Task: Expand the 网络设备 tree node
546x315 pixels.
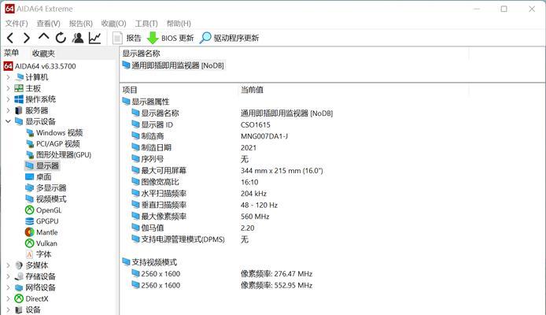Action: (x=9, y=287)
